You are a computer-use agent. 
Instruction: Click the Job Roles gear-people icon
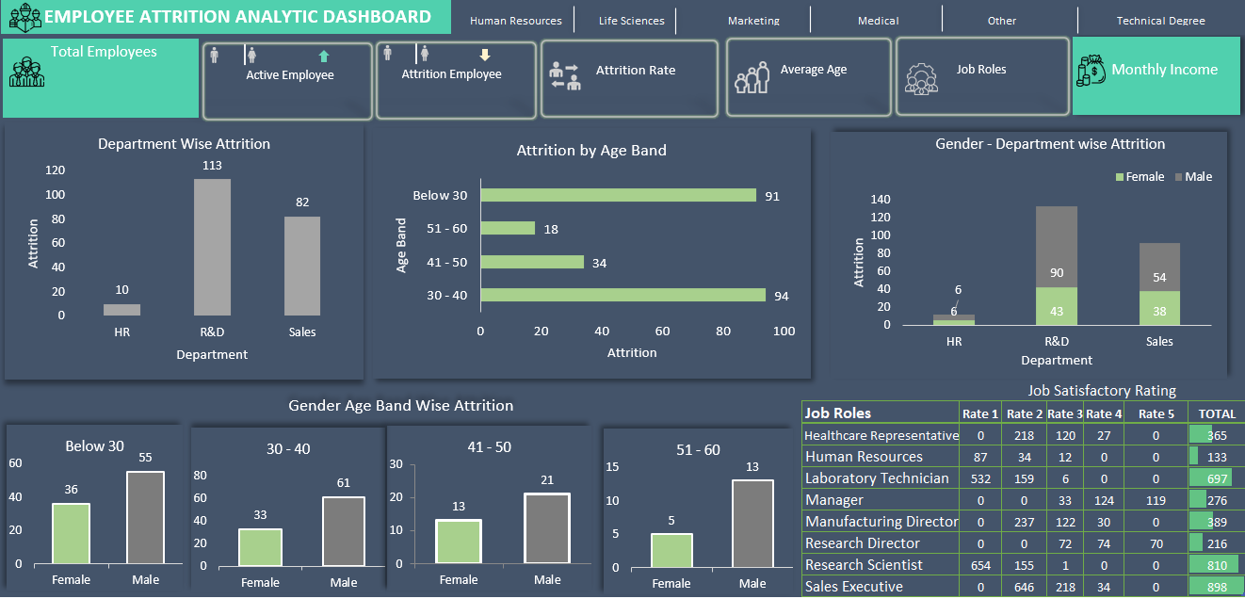(921, 77)
